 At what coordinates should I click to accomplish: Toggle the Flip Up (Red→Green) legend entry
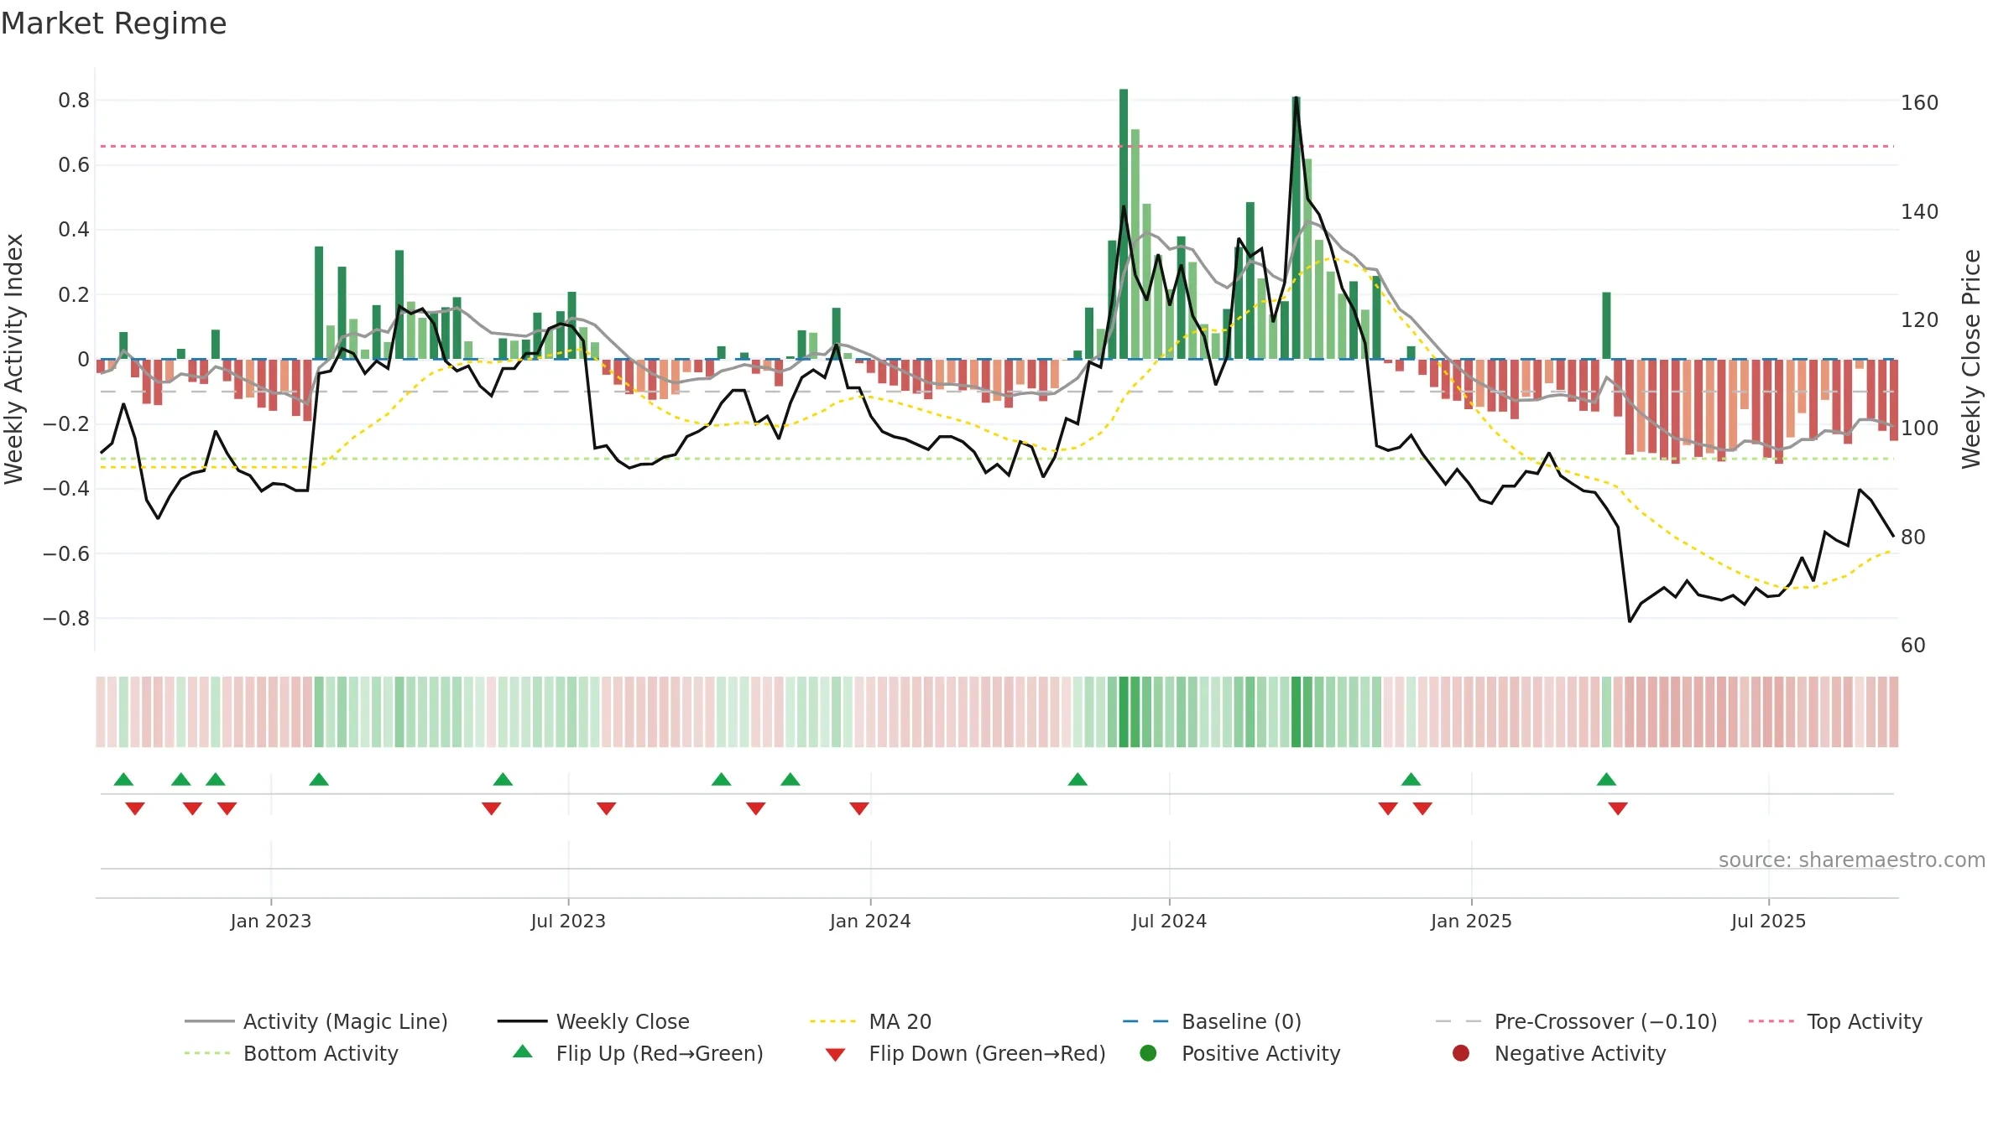coord(638,1053)
